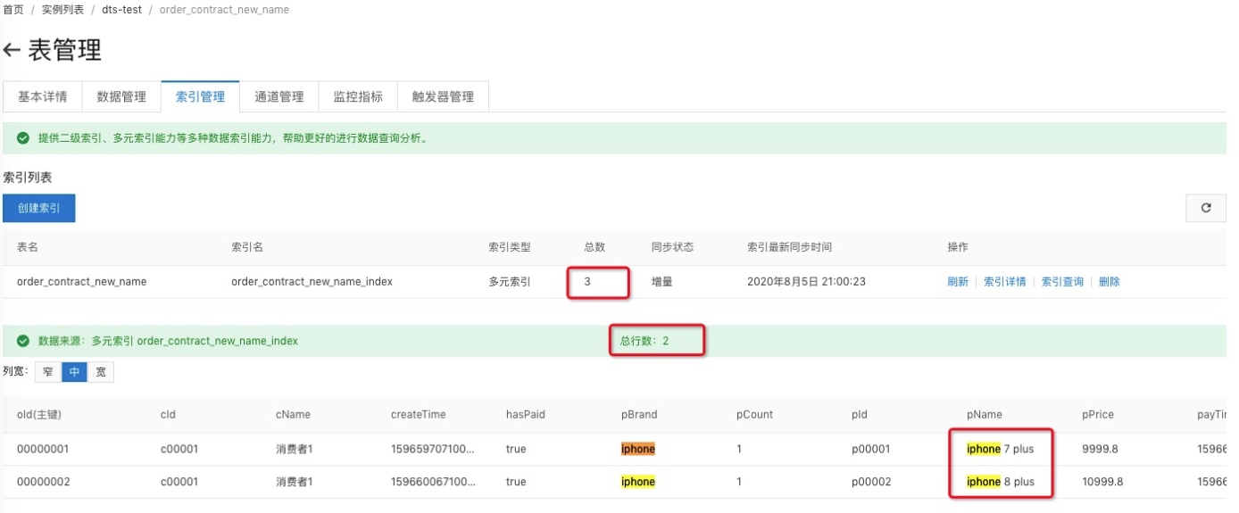
Task: Open 实例列表 in the breadcrumb
Action: [63, 10]
